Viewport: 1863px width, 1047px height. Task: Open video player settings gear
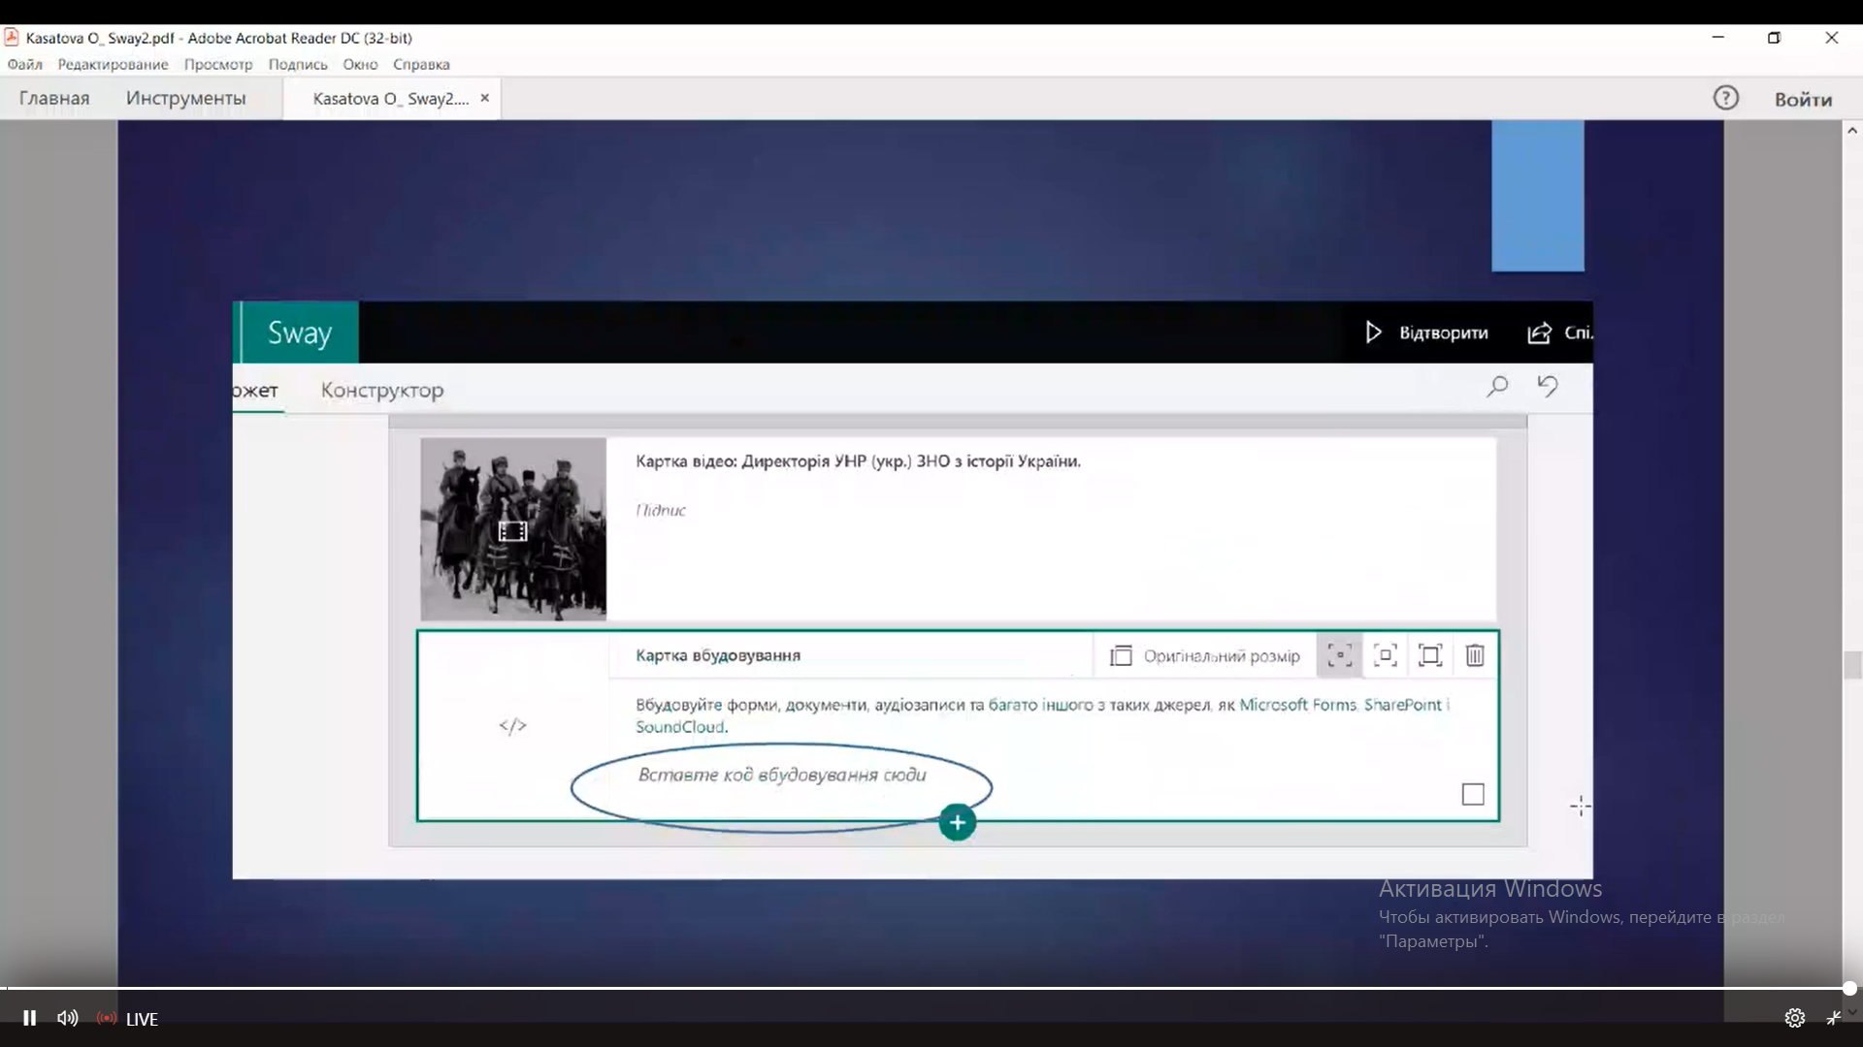[x=1794, y=1018]
